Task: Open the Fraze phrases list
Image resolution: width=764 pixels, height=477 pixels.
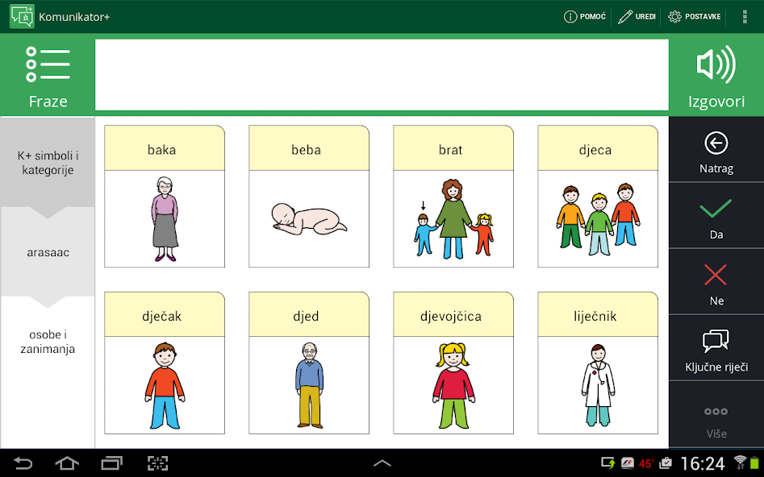Action: pos(48,76)
